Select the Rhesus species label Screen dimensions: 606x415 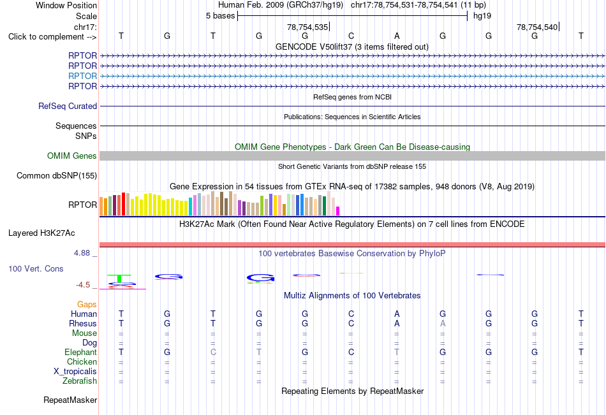pos(83,323)
